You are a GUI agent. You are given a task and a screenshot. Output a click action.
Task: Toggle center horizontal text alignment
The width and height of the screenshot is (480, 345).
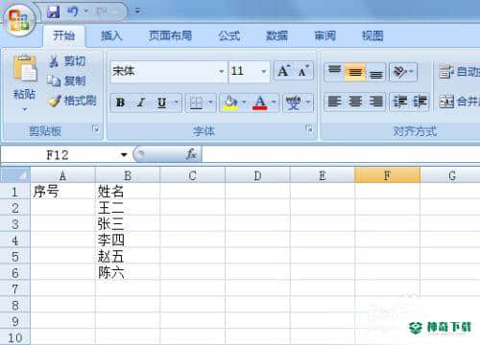pyautogui.click(x=355, y=102)
